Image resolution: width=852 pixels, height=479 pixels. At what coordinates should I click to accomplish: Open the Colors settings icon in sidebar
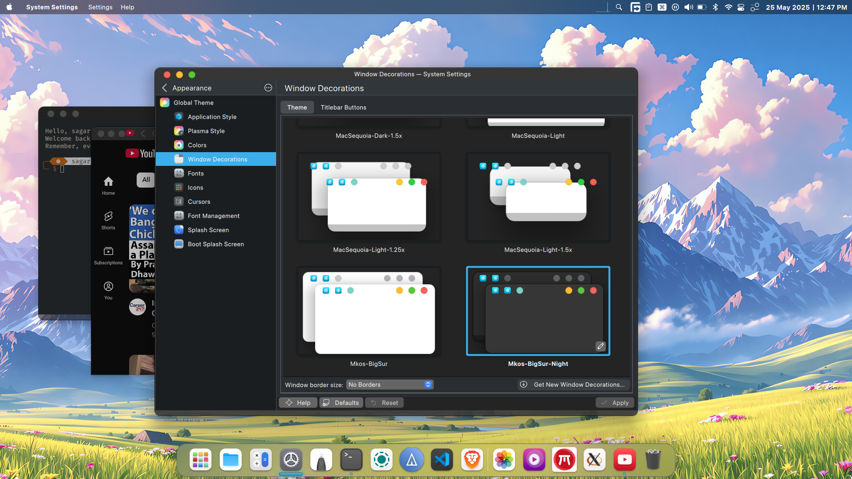pyautogui.click(x=179, y=145)
